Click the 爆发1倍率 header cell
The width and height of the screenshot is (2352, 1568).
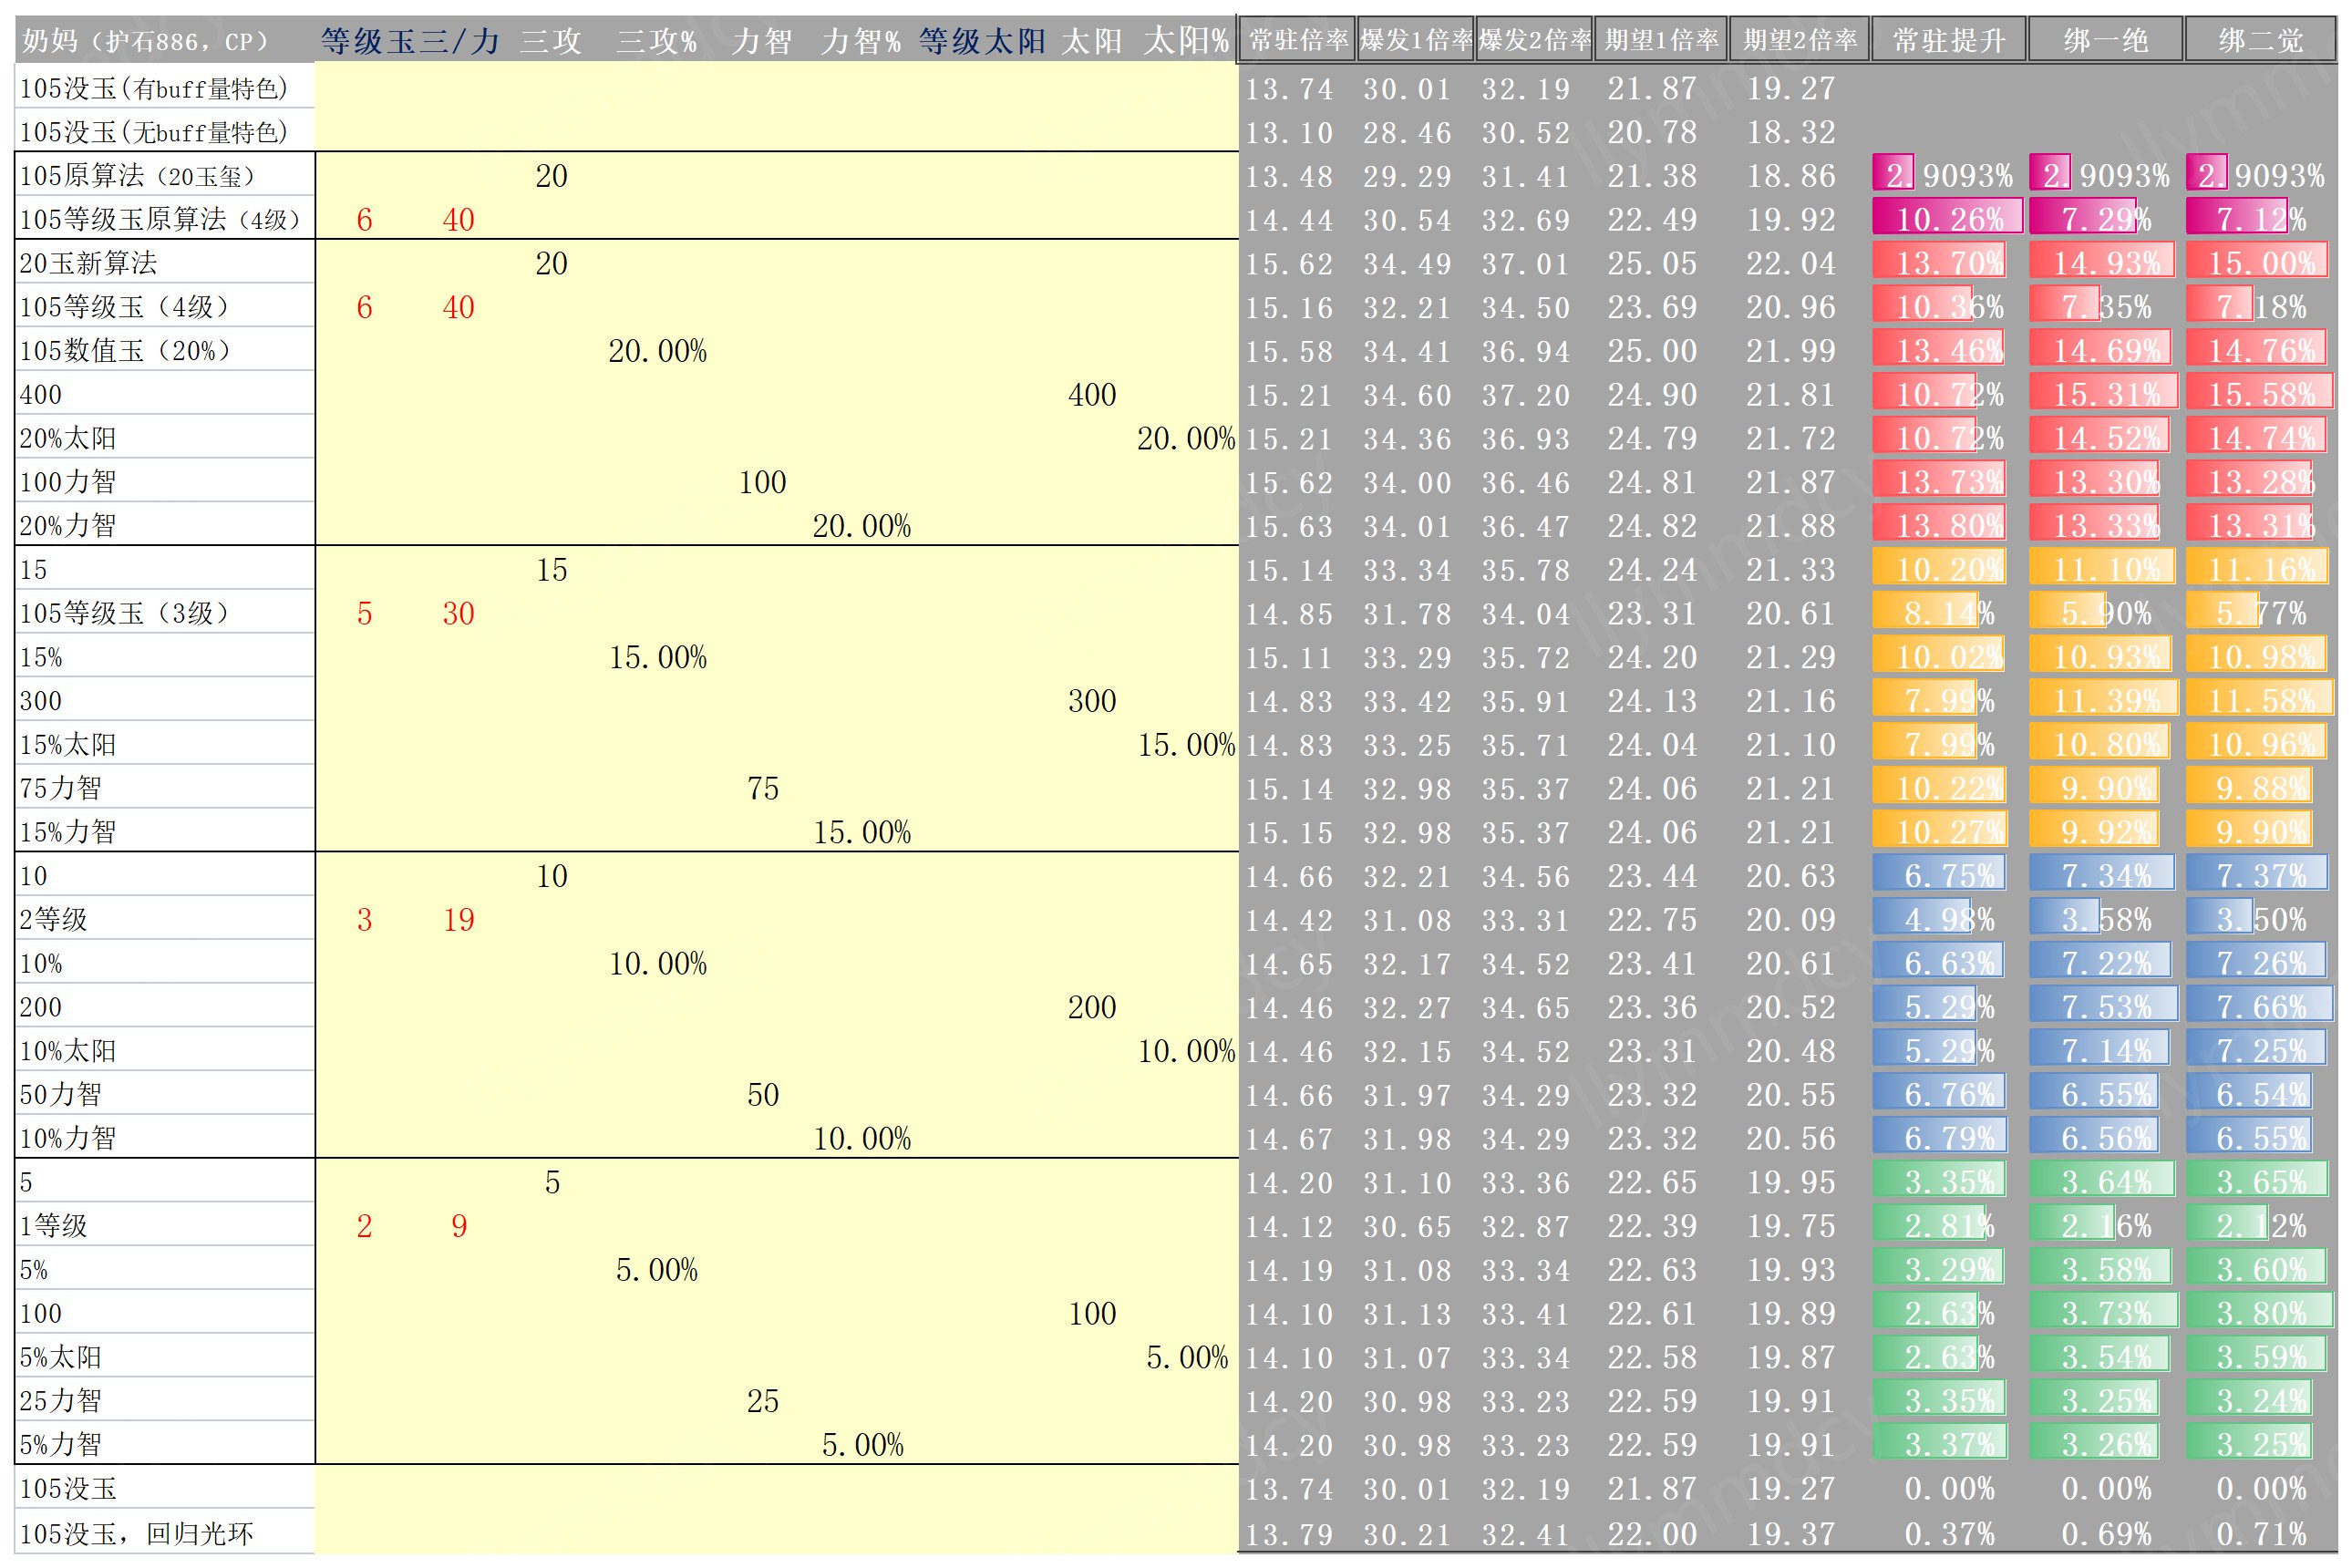coord(1415,40)
